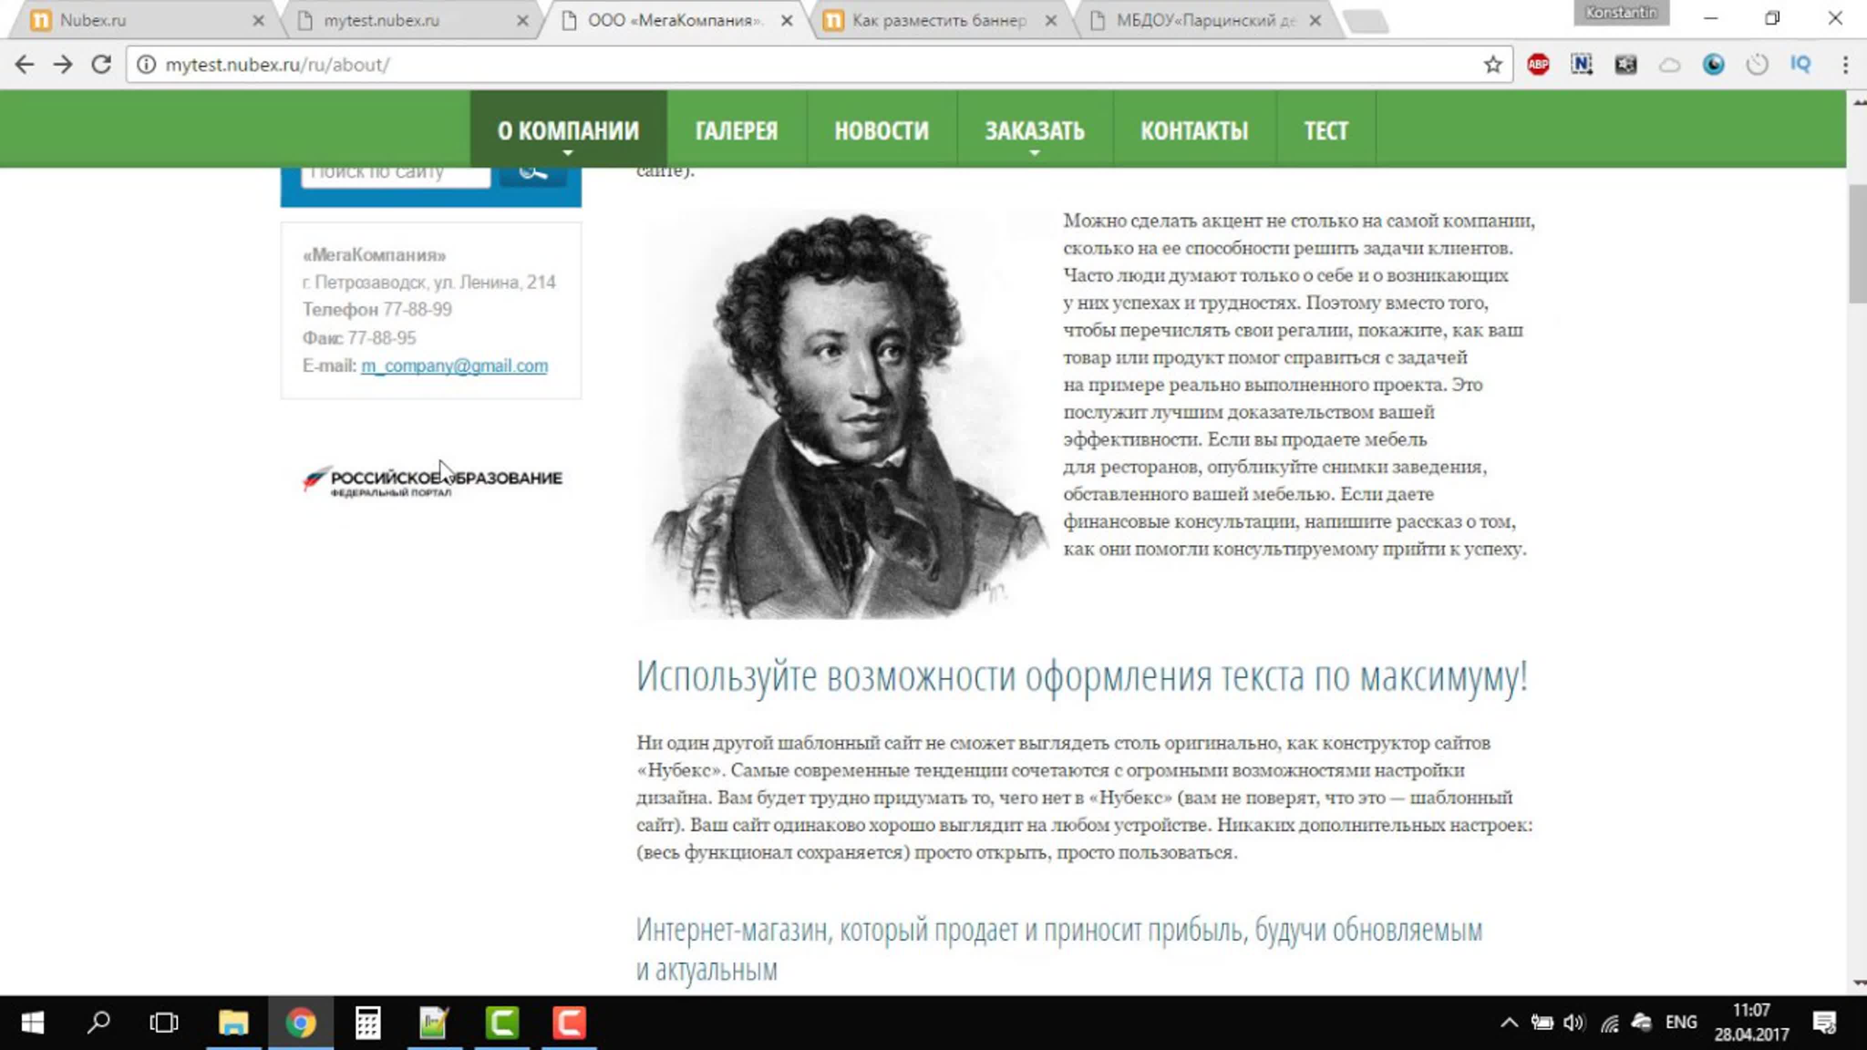Open the gray timer extension icon
The height and width of the screenshot is (1050, 1867).
coord(1757,65)
